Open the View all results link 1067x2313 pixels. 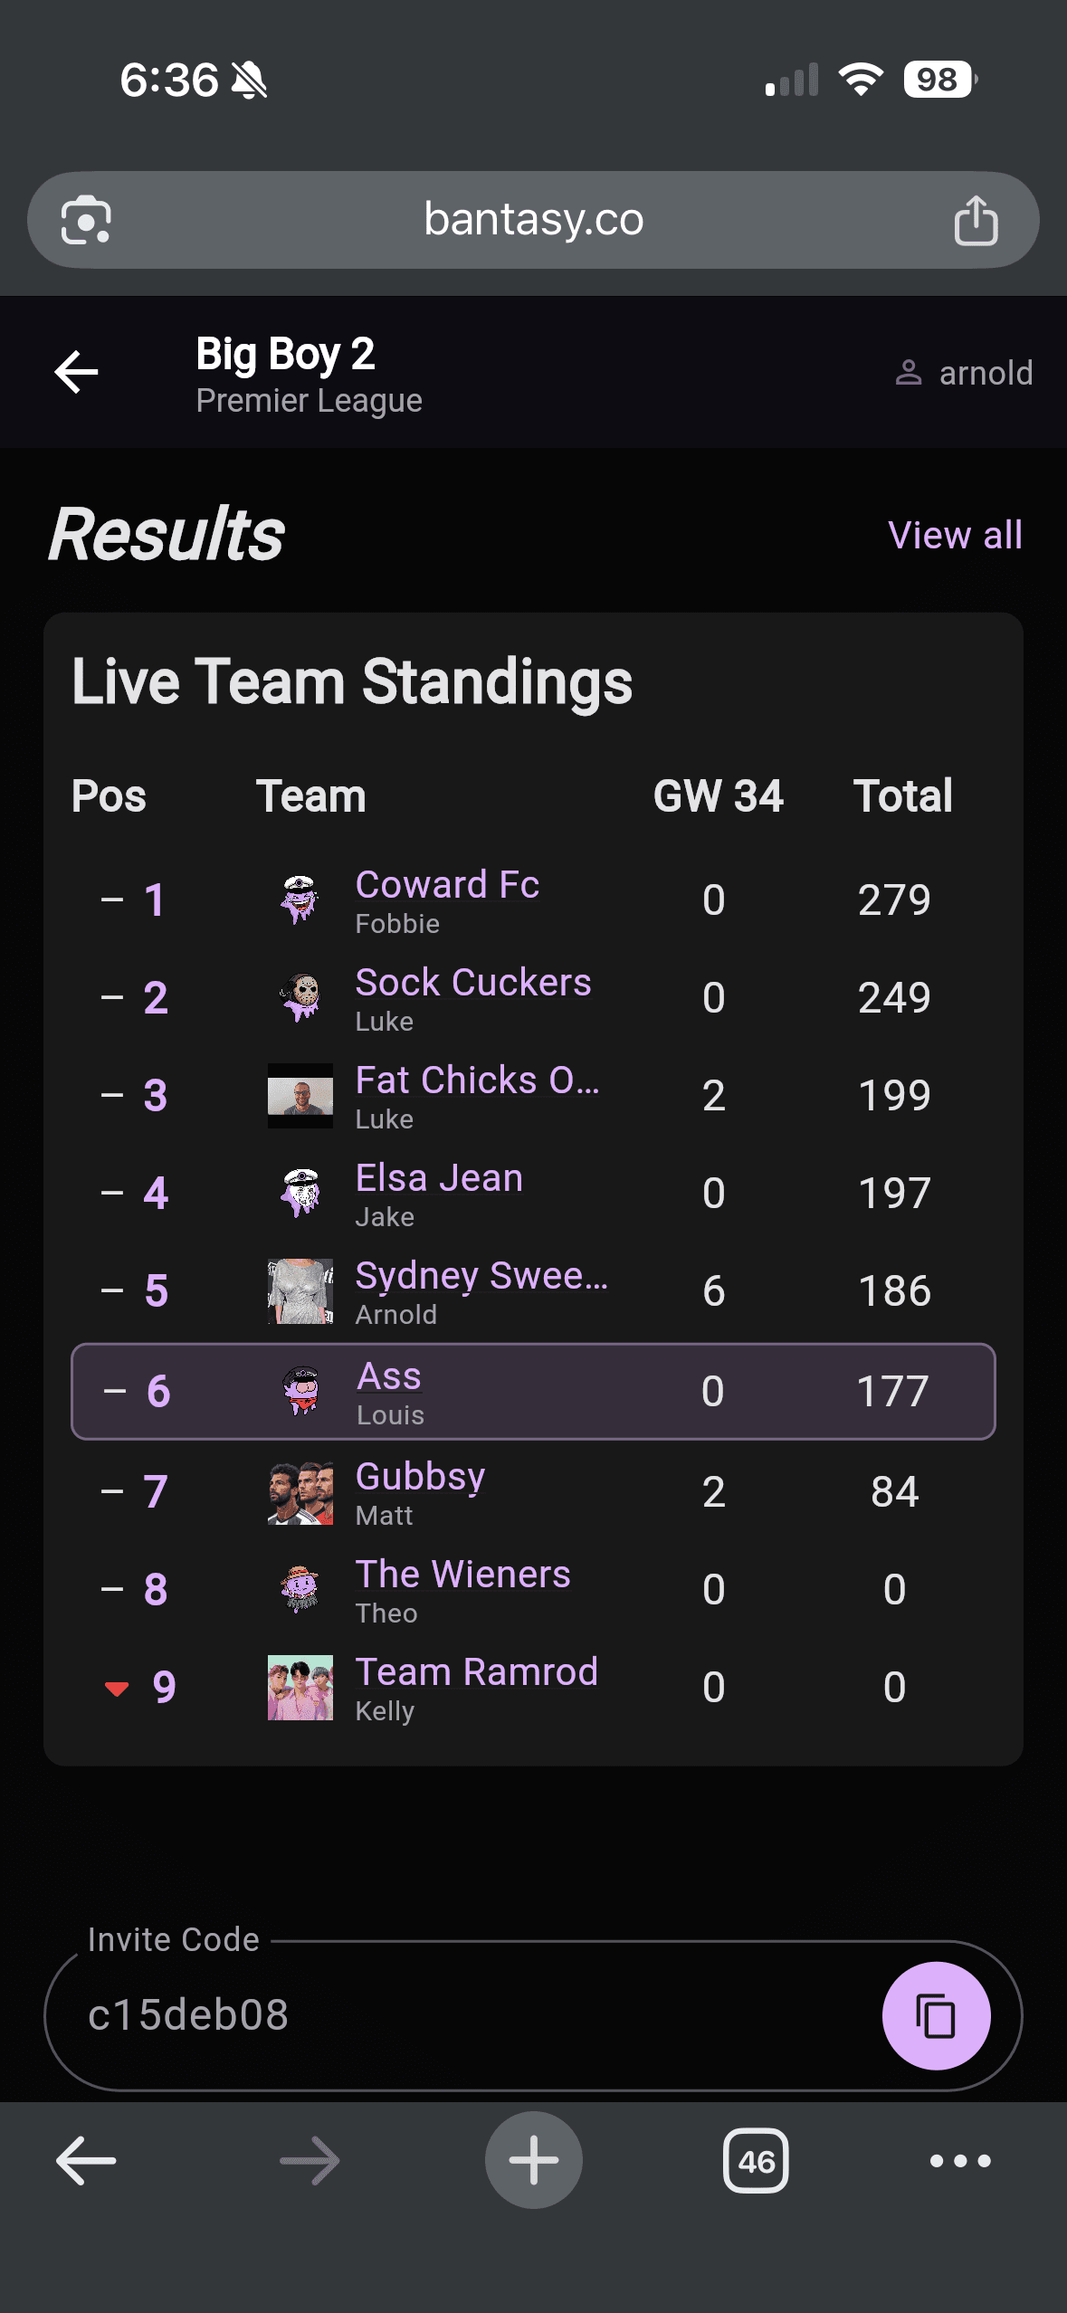coord(955,536)
